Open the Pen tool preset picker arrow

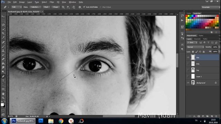[x=8, y=7]
